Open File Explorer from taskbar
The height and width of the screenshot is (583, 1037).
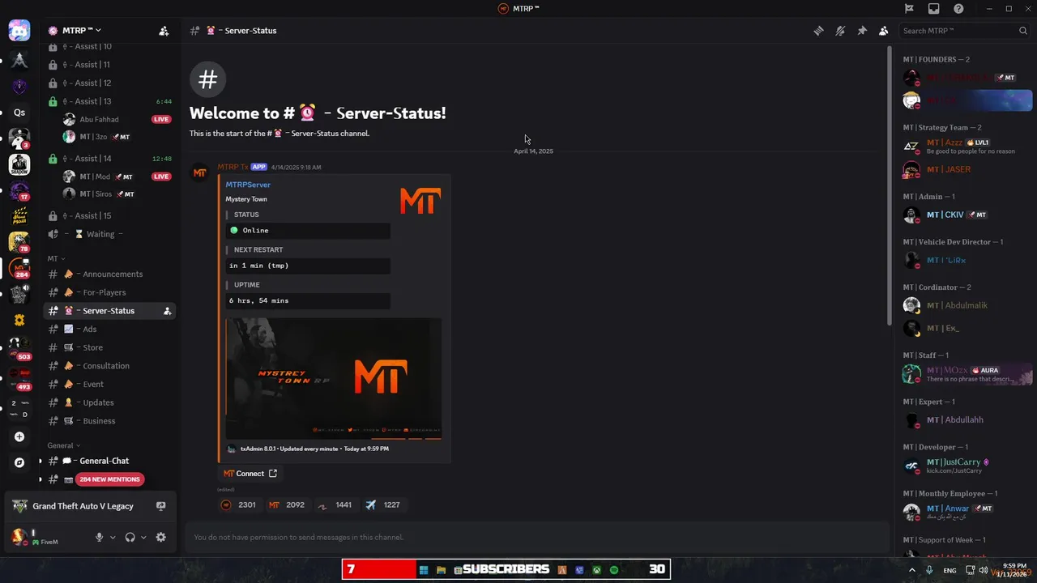pos(441,570)
